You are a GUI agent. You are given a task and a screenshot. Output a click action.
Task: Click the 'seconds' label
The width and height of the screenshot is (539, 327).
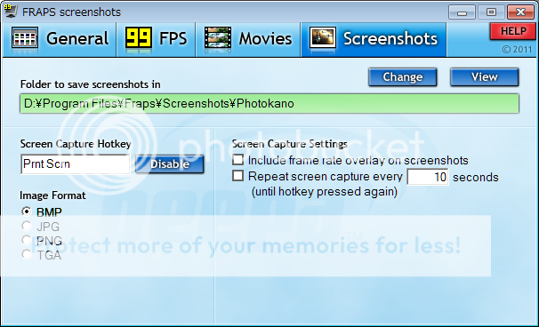tap(476, 177)
